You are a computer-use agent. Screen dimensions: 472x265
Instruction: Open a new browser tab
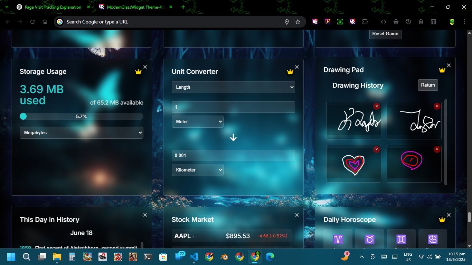coord(183,7)
